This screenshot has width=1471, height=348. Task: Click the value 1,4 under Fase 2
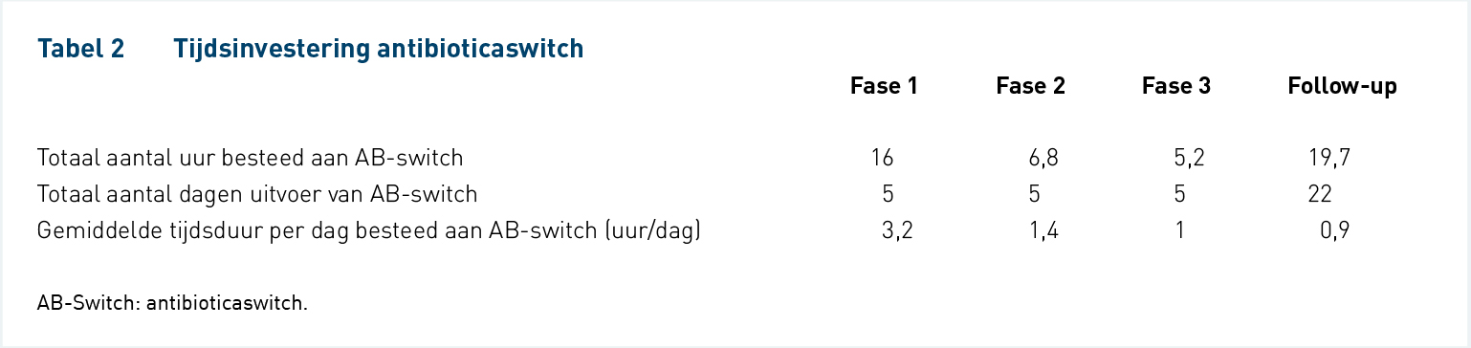click(x=1043, y=231)
